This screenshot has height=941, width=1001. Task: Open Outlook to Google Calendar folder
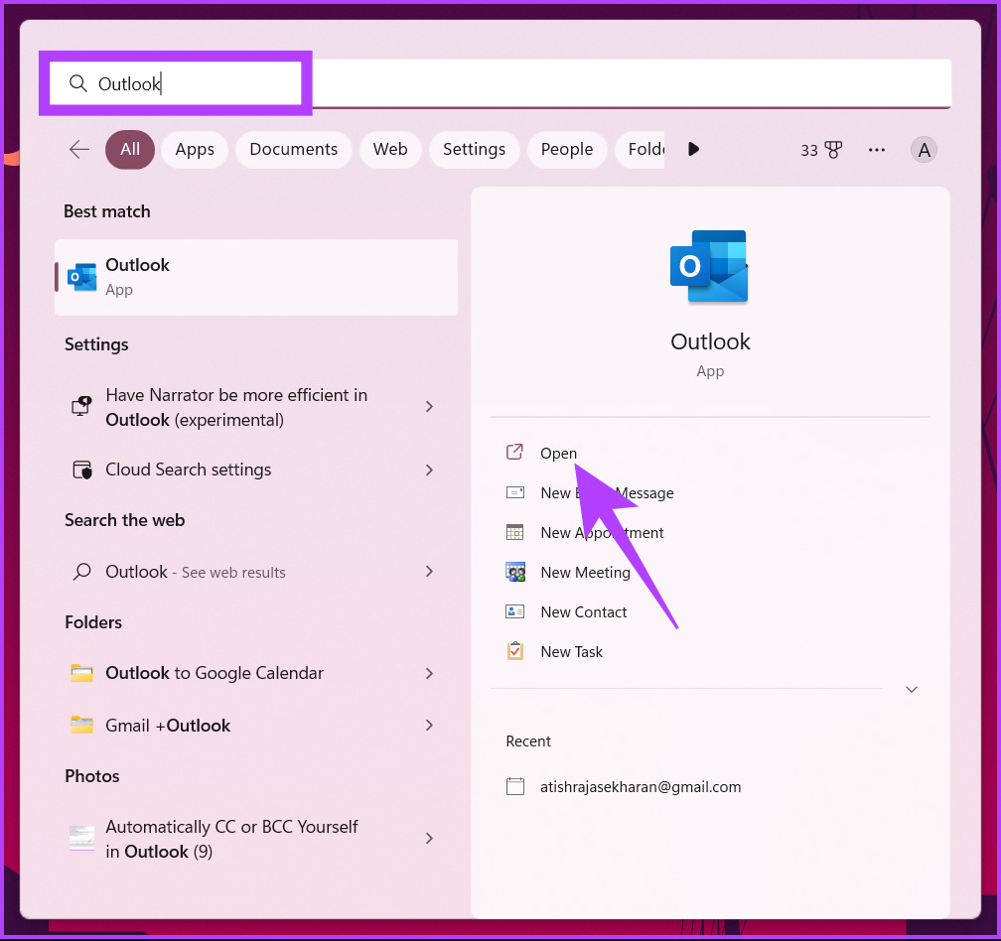[256, 673]
